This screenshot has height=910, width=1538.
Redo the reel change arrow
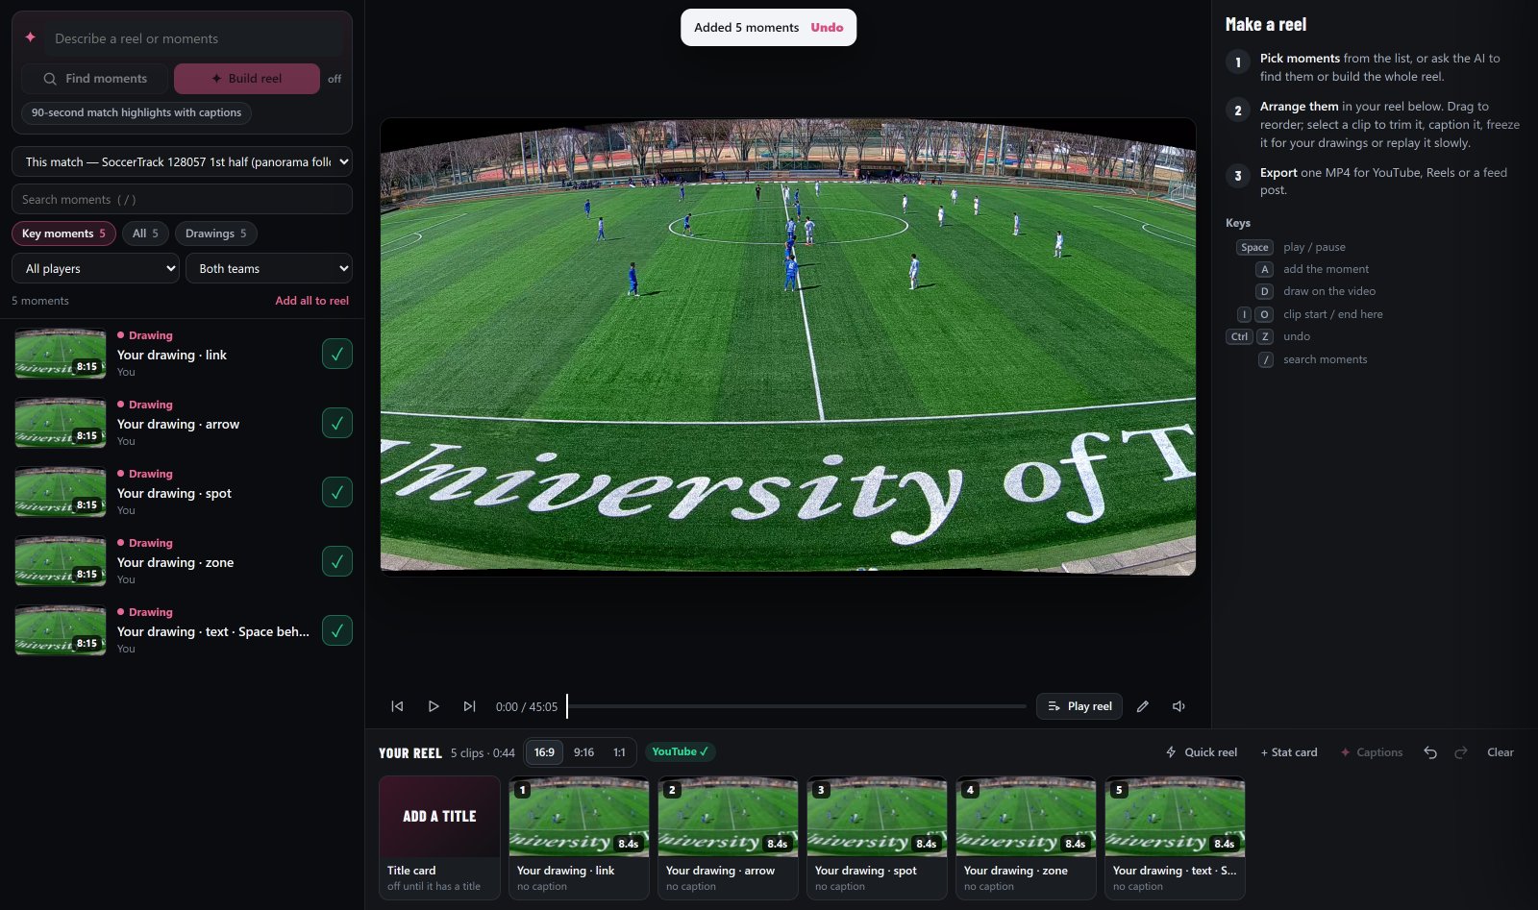click(x=1461, y=752)
